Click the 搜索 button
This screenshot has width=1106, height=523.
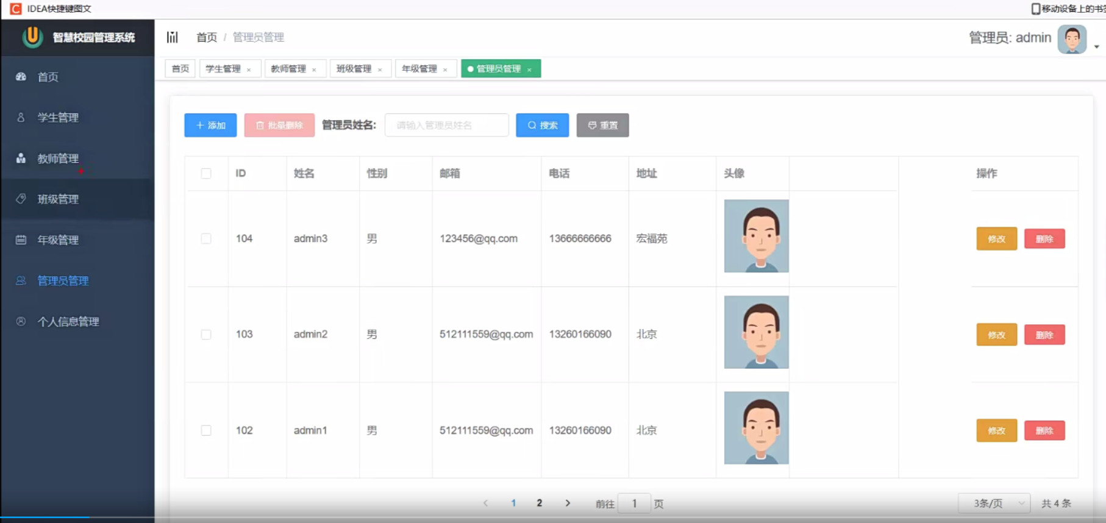click(542, 125)
